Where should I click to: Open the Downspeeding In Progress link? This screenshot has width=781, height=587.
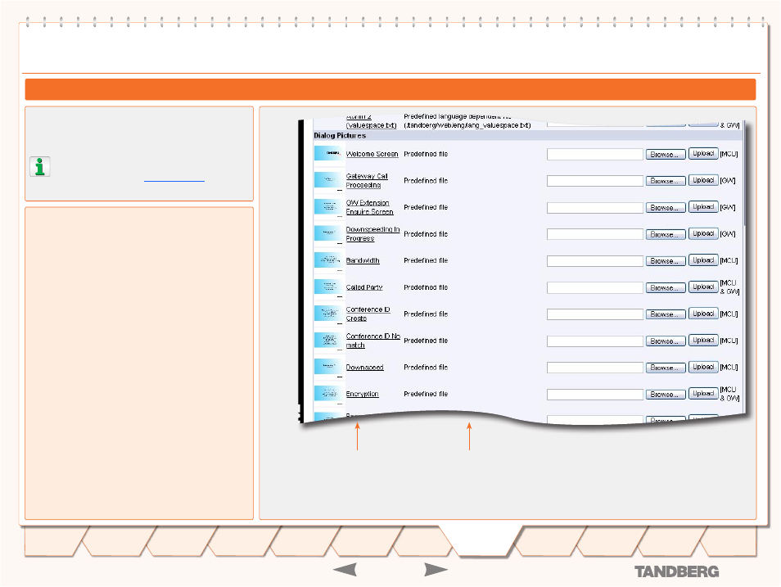[x=372, y=234]
